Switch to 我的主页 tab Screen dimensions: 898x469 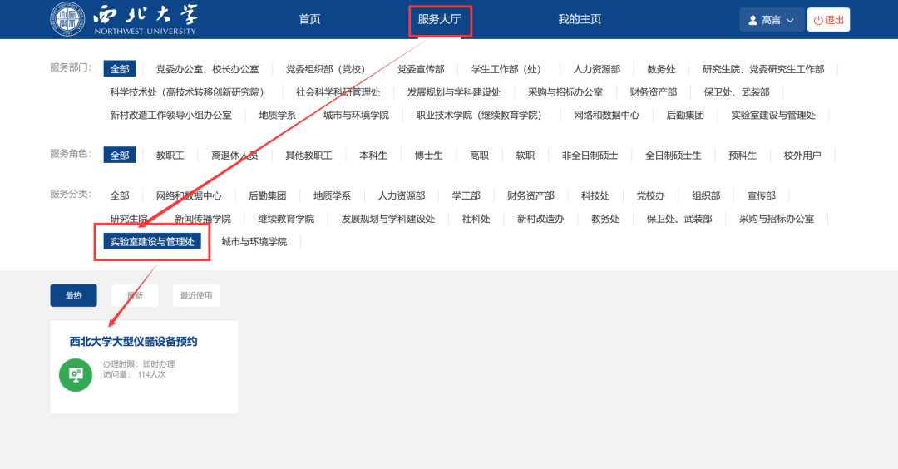[x=580, y=19]
